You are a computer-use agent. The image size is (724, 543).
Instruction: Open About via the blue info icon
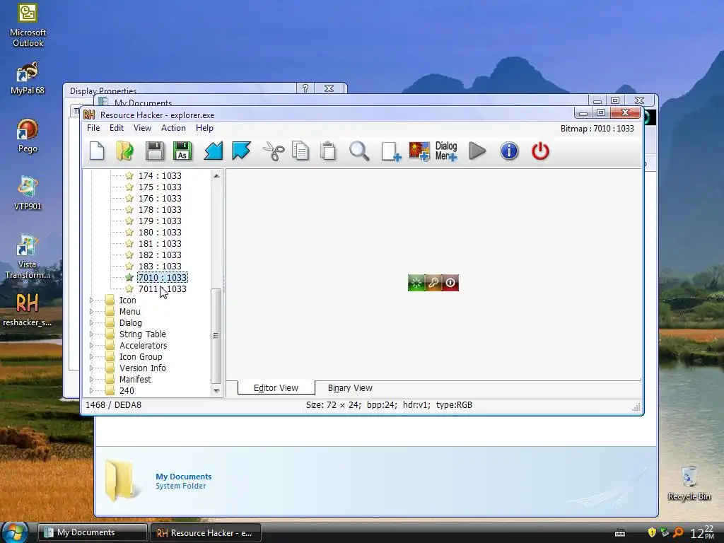(509, 151)
